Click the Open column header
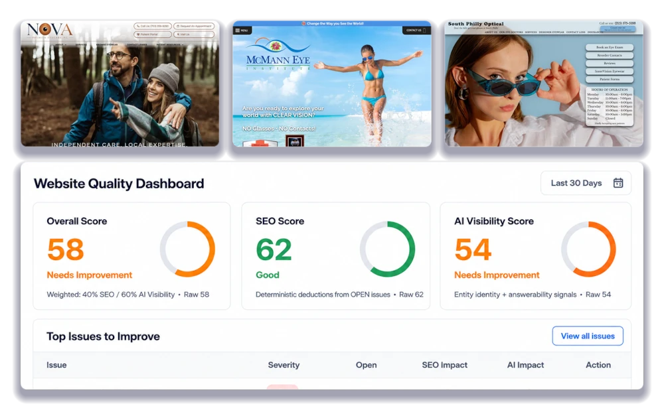This screenshot has width=664, height=410. pyautogui.click(x=366, y=365)
